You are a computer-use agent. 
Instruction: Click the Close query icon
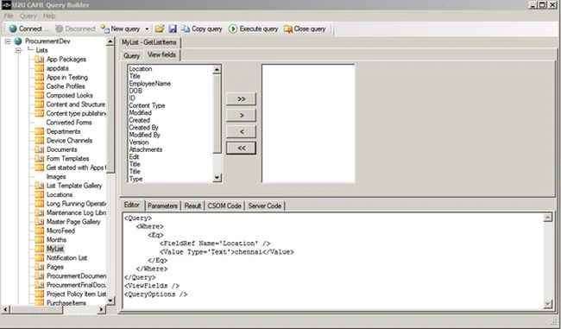pos(288,29)
